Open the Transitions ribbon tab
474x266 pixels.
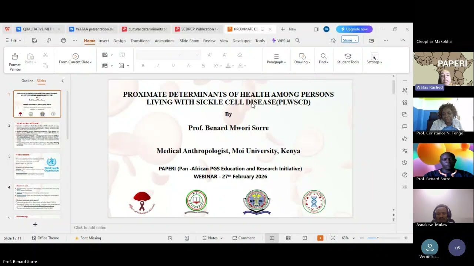click(x=140, y=41)
